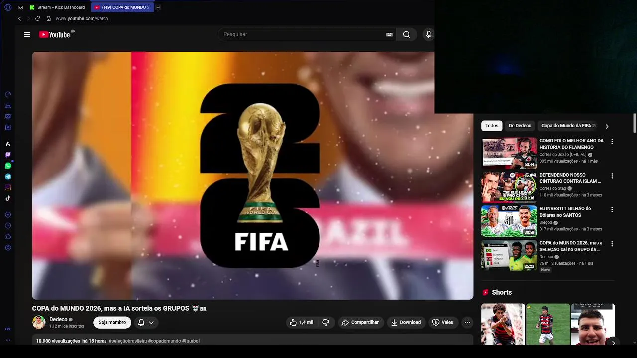Open the #futebol hashtag link
Viewport: 637px width, 358px height.
pyautogui.click(x=191, y=341)
